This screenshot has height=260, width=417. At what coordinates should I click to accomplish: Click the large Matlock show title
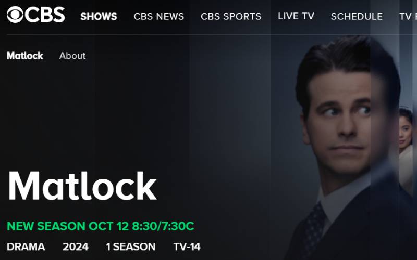click(82, 186)
